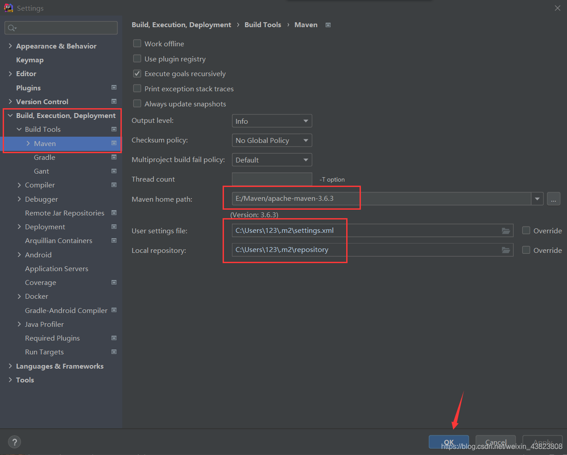Click the browse button for Maven home
The image size is (567, 455).
click(x=553, y=199)
